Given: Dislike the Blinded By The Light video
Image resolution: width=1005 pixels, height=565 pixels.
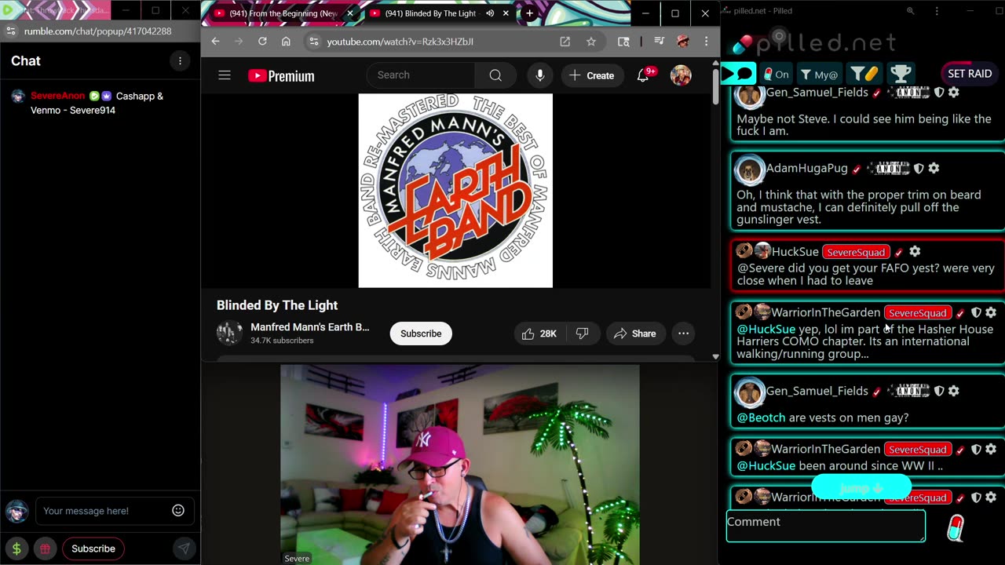Looking at the screenshot, I should click(582, 334).
